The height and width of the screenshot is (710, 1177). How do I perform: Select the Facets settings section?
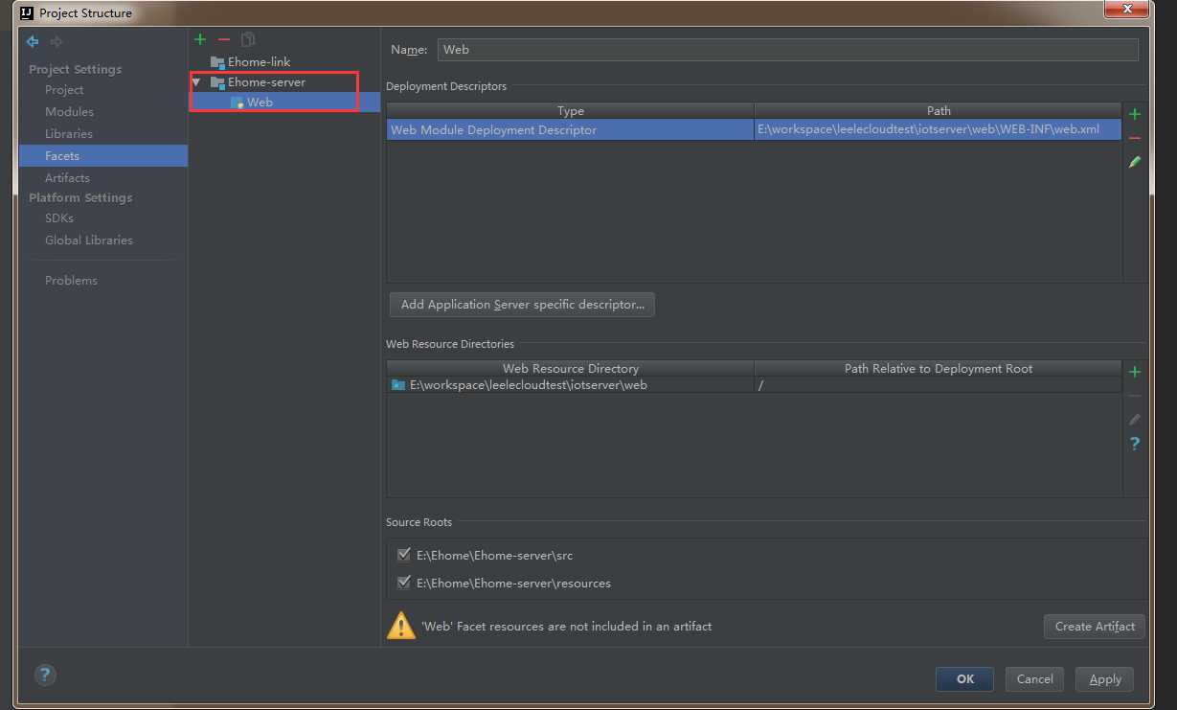point(103,155)
